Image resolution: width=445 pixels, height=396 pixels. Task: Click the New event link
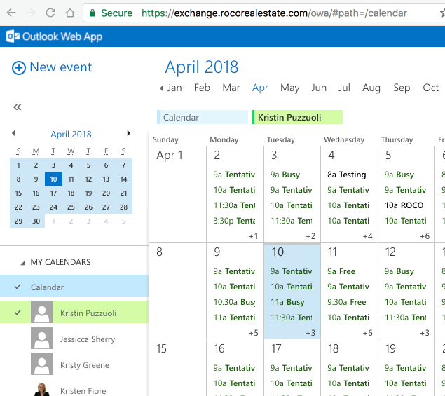61,67
